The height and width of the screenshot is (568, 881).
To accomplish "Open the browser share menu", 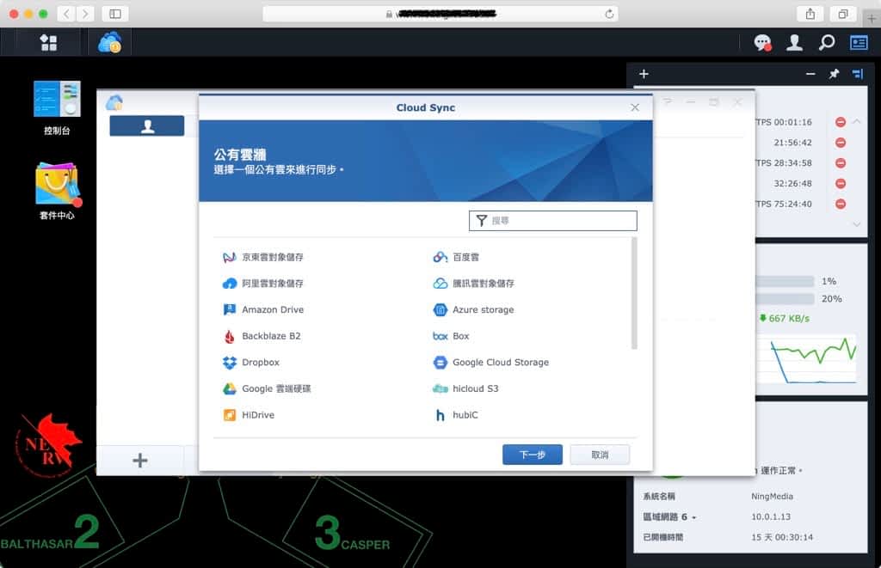I will (x=810, y=14).
